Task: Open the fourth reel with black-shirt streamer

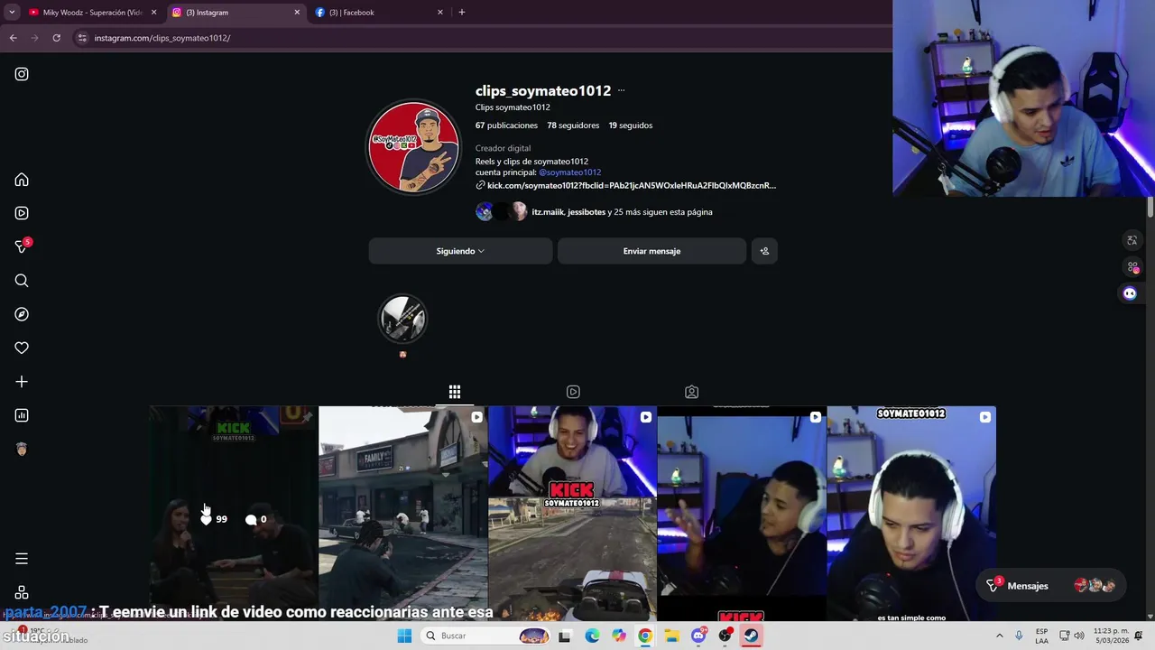Action: (742, 514)
